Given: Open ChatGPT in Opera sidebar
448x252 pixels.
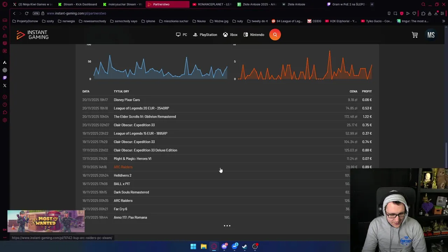Looking at the screenshot, I should coord(5,70).
